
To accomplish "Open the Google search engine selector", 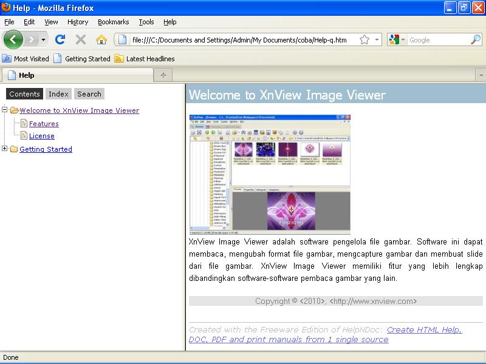I will (x=397, y=39).
